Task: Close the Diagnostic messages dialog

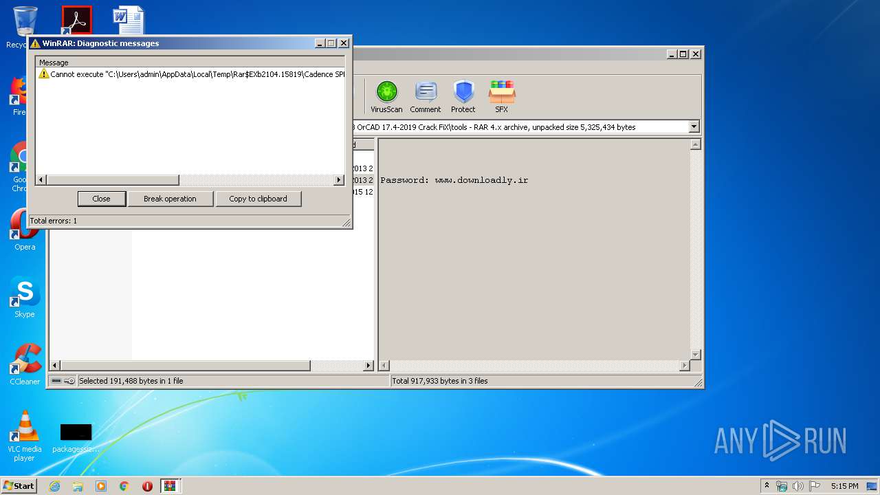Action: 101,199
